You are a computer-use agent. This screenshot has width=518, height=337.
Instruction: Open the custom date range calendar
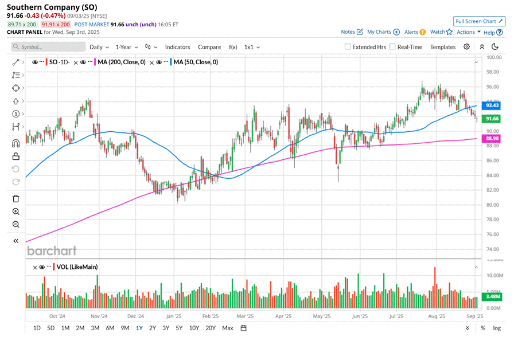243,328
